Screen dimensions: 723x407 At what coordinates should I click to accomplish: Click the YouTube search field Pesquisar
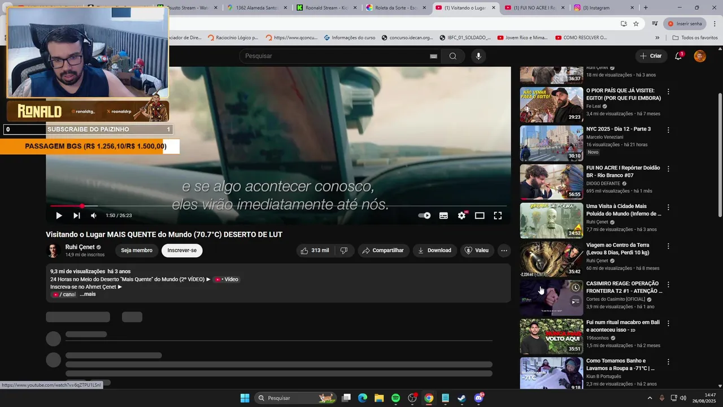coord(336,56)
